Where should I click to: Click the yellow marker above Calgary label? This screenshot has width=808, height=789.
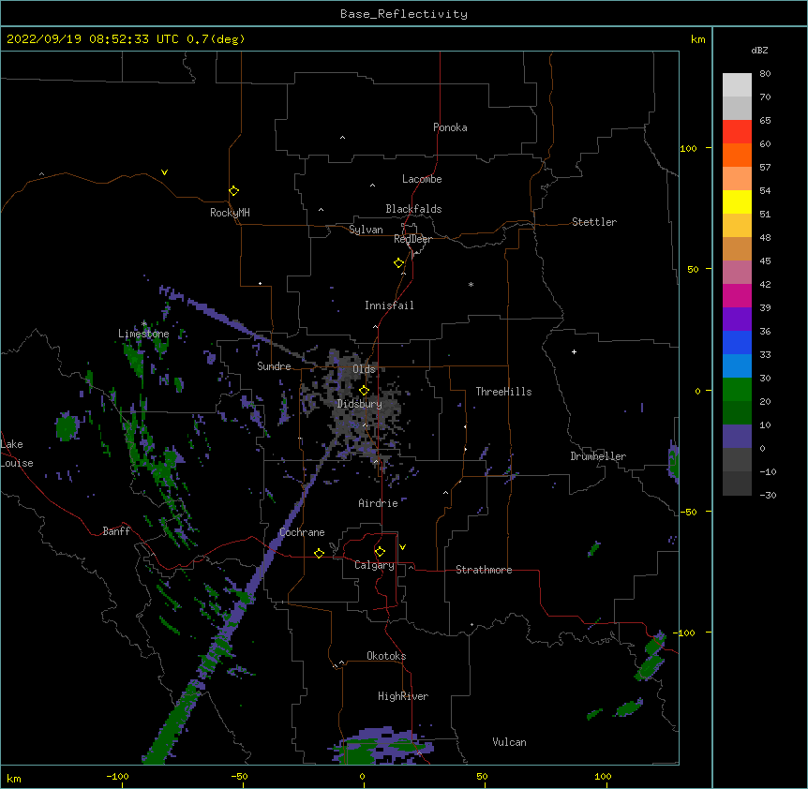380,552
